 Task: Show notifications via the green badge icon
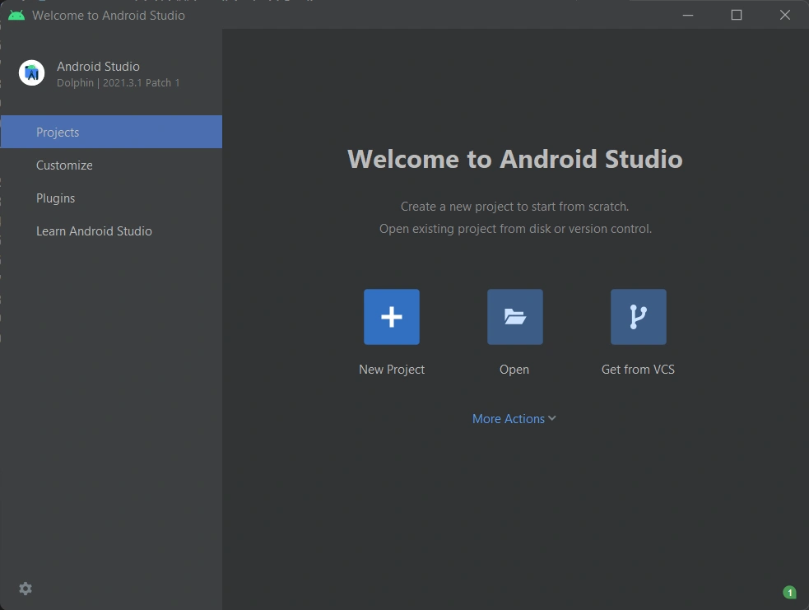tap(789, 592)
